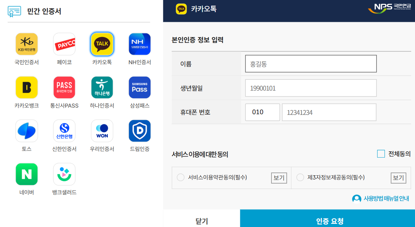415x227 pixels.
Task: Open the 010 phone prefix field
Action: [262, 112]
